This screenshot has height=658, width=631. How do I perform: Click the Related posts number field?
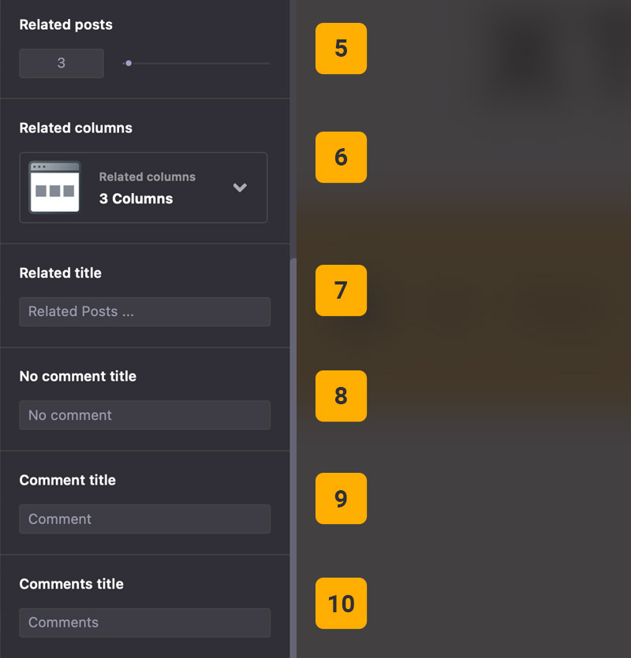point(62,63)
